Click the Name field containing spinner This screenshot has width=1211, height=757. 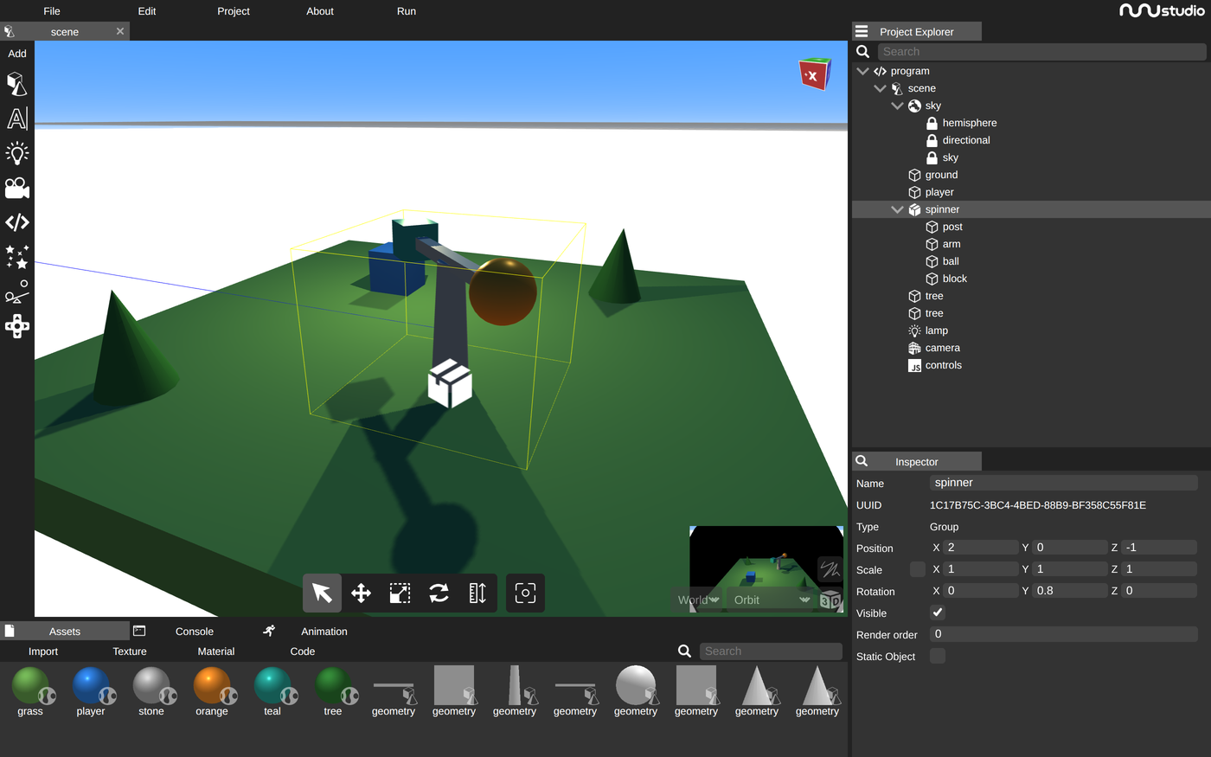[1064, 483]
